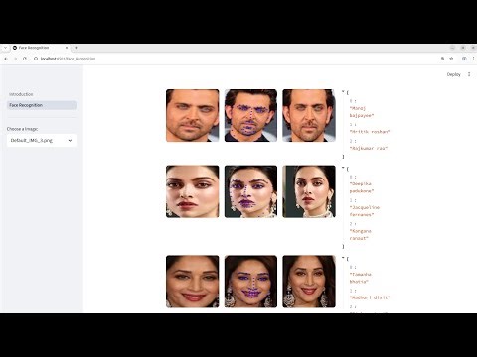
Task: Reload the localhost page
Action: pos(25,59)
